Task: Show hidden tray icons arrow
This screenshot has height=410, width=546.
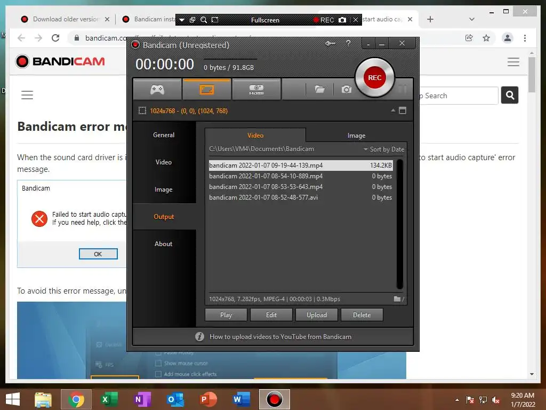Action: pos(457,399)
